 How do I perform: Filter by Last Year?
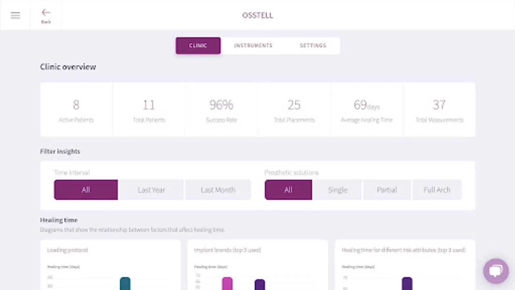pos(151,190)
